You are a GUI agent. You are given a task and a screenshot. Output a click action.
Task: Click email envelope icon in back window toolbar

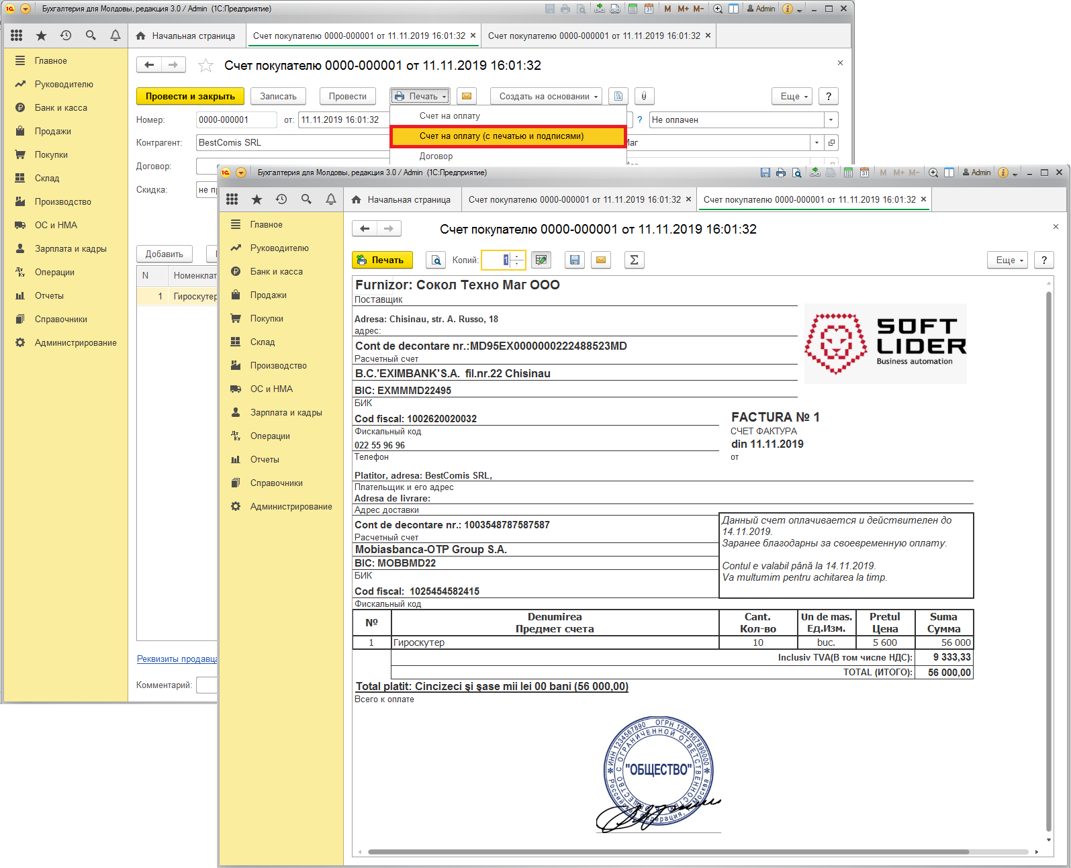(467, 96)
